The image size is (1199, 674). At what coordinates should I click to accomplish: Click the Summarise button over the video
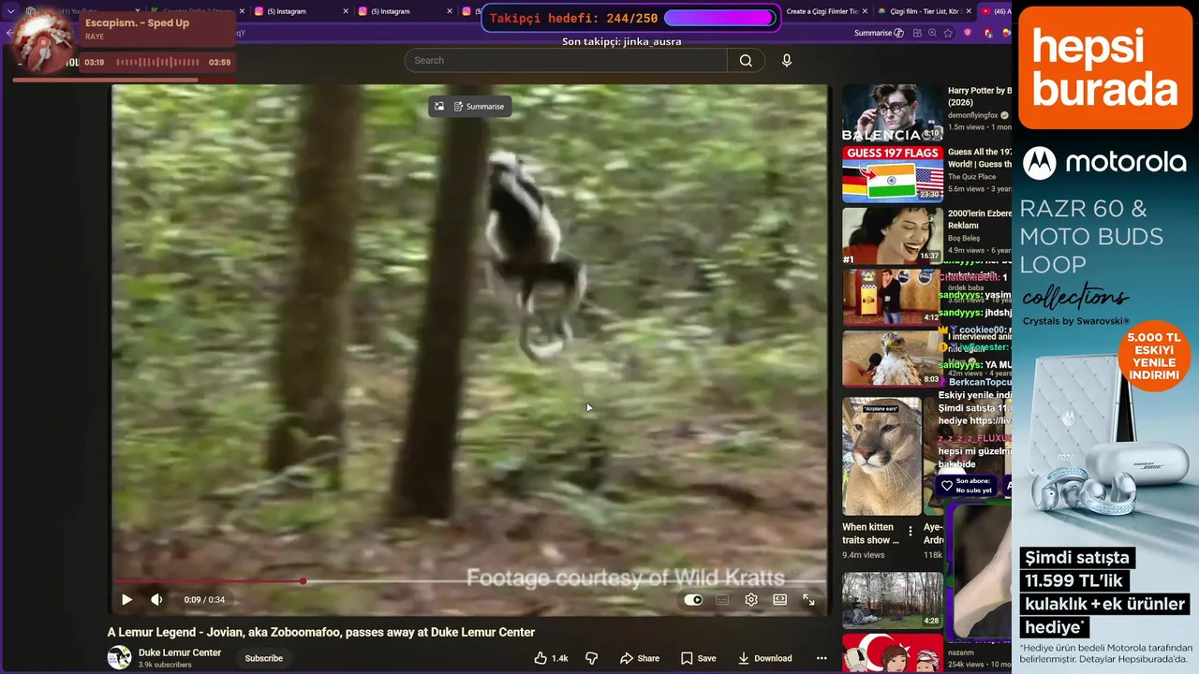pos(479,107)
